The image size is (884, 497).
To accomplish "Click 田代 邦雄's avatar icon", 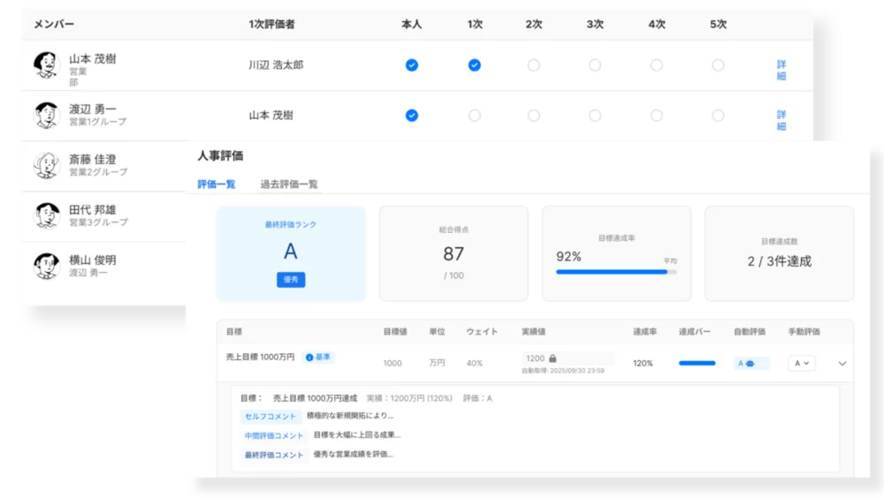I will click(x=47, y=215).
